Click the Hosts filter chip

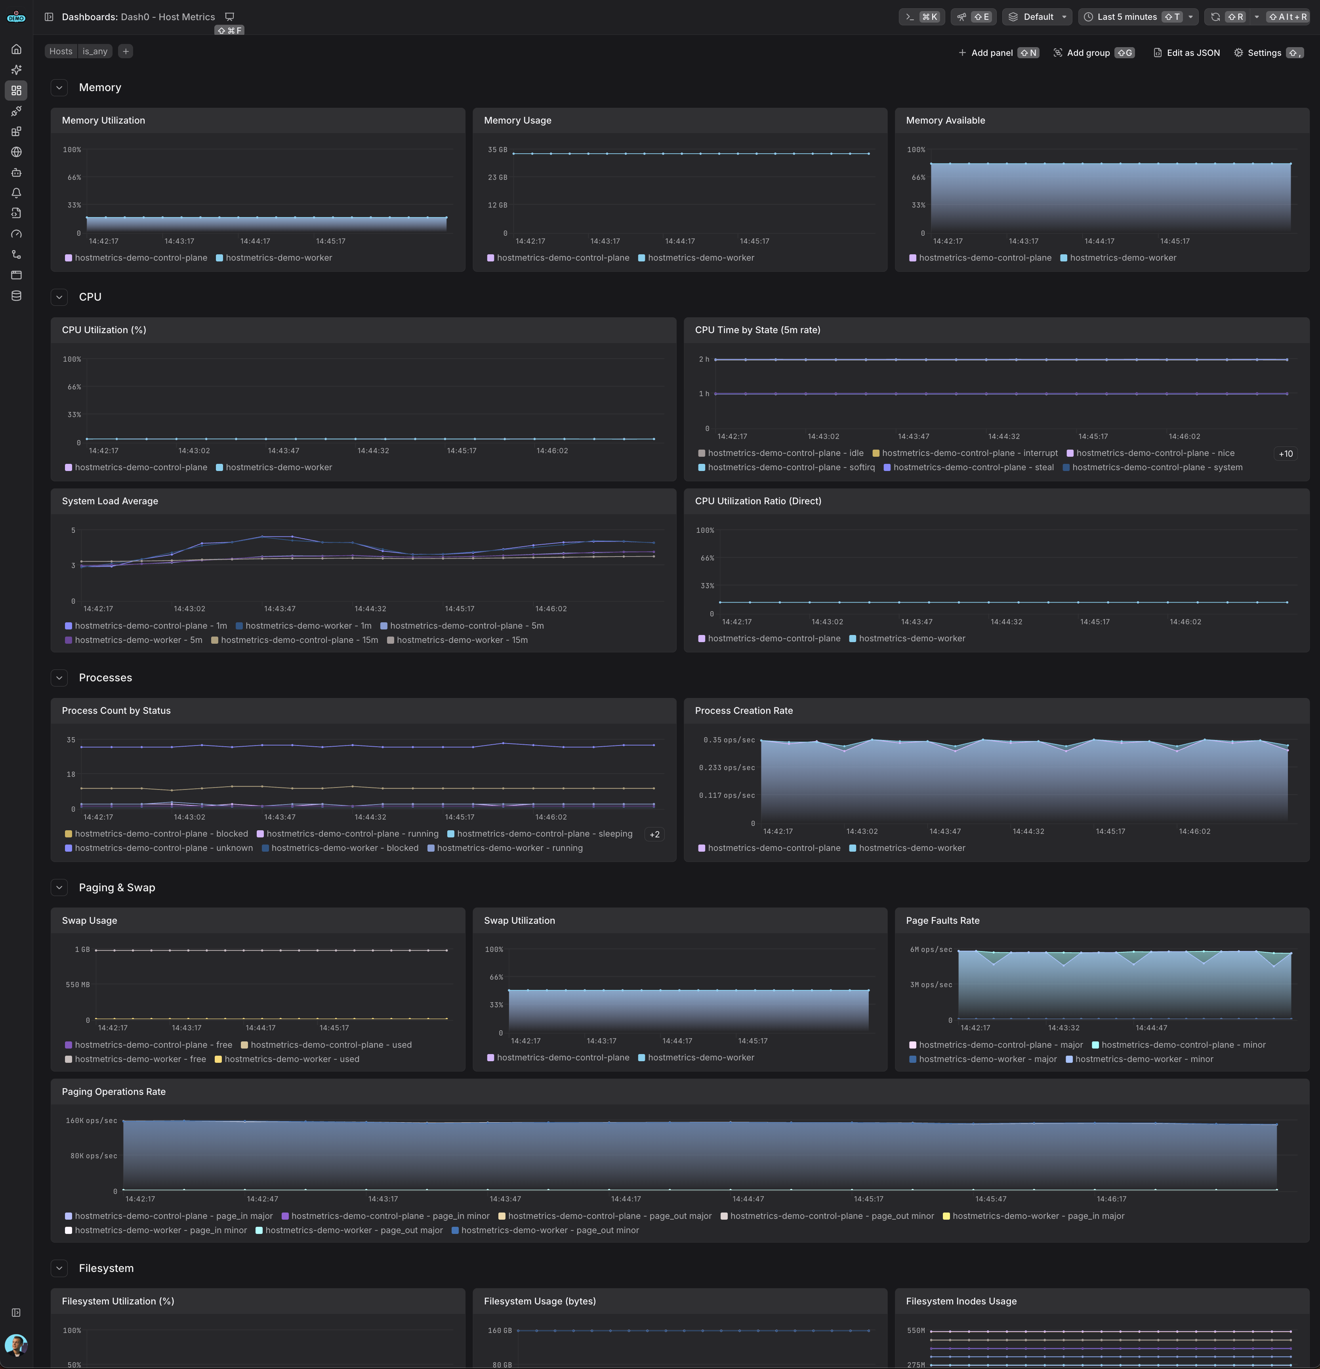pyautogui.click(x=61, y=51)
